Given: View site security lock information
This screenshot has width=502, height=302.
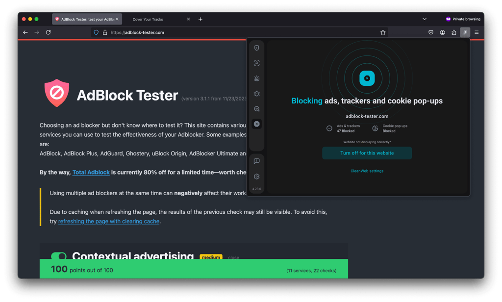Looking at the screenshot, I should click(x=105, y=32).
